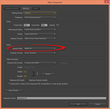Toggle the width-height link chain icon
Screen dimensions: 110x109
point(37,74)
